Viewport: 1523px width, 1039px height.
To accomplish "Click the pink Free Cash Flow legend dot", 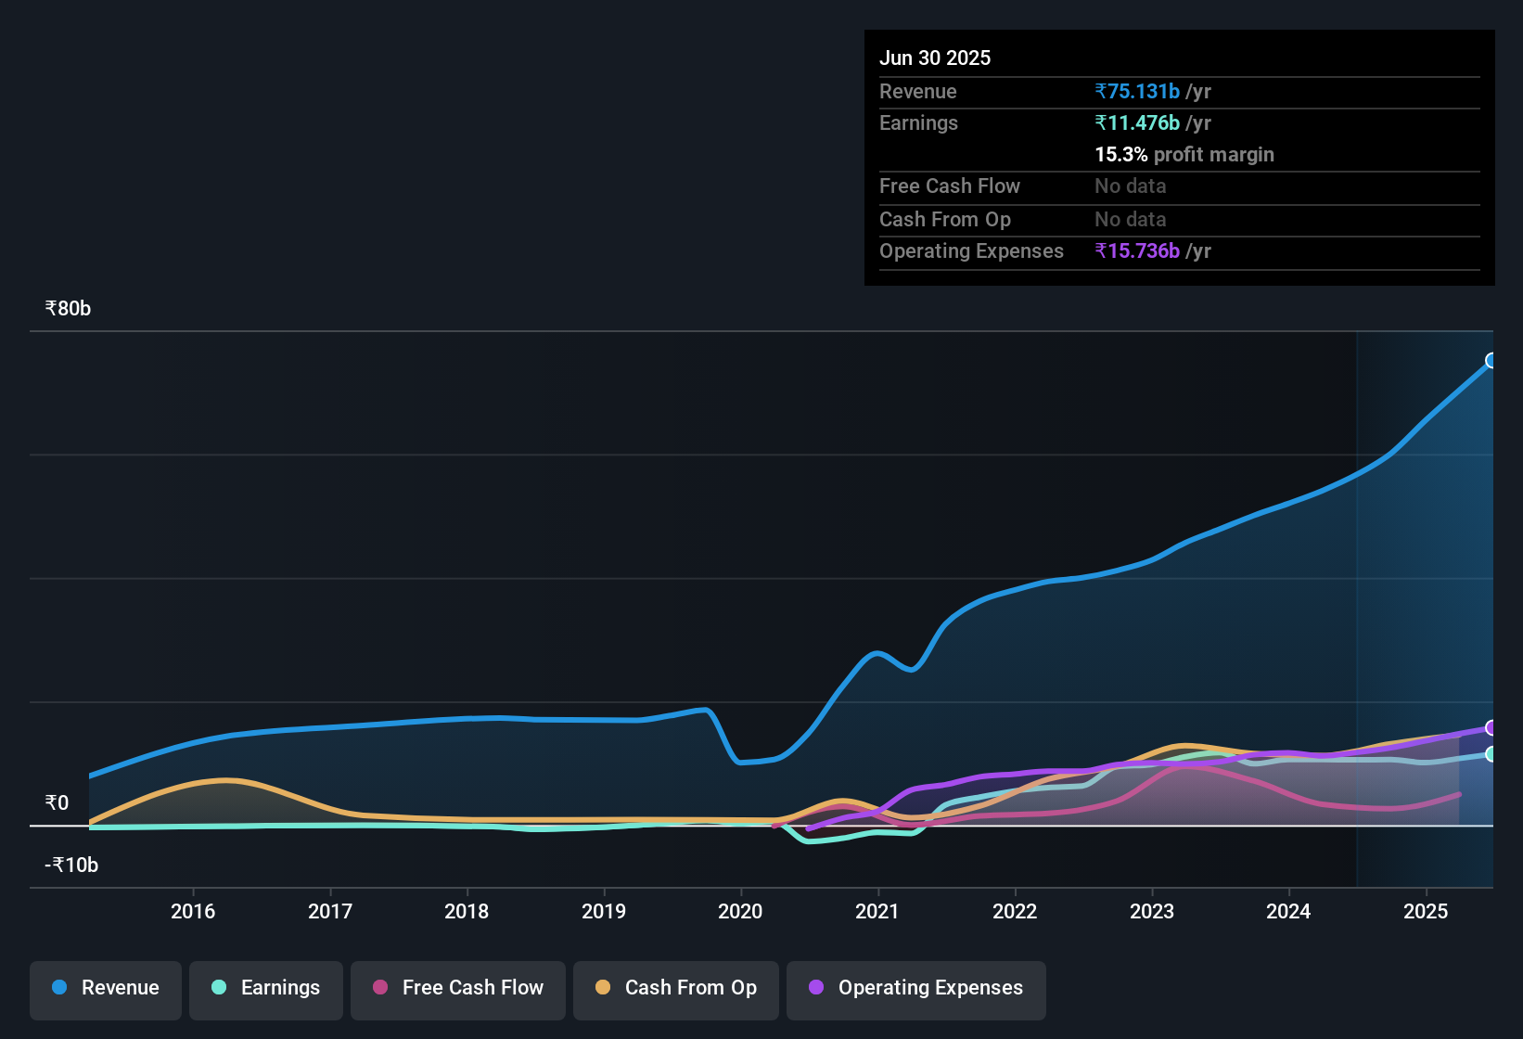I will [x=379, y=988].
